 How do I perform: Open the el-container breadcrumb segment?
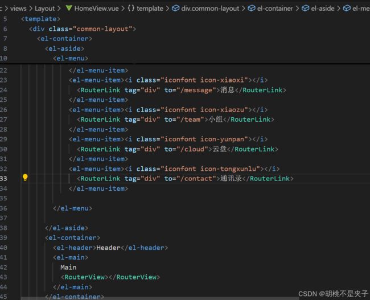point(275,9)
